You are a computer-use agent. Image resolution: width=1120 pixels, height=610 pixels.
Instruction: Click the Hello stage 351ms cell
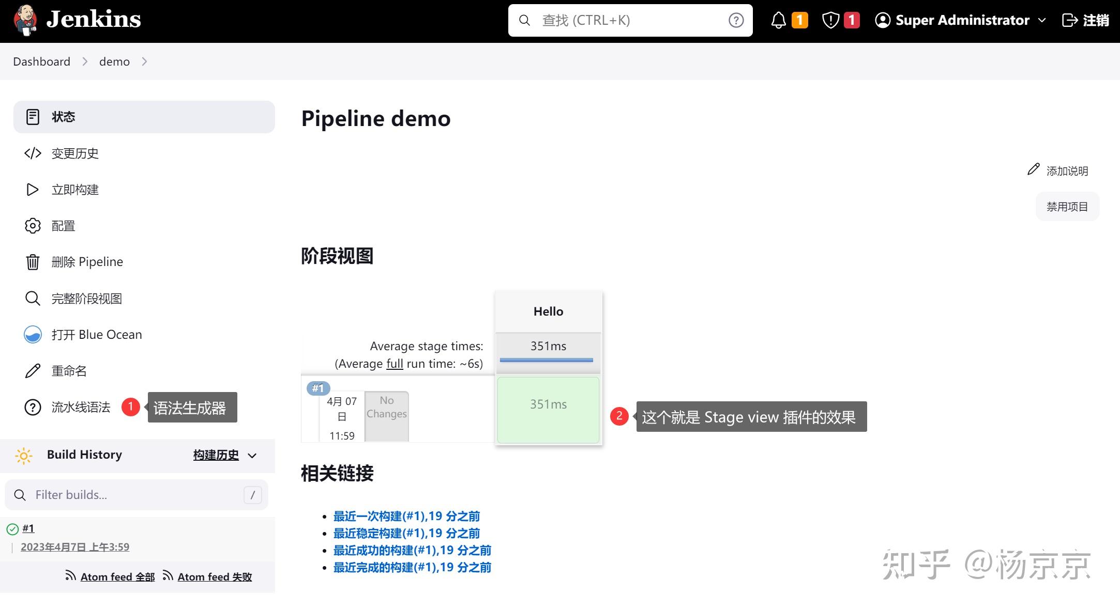click(x=548, y=404)
